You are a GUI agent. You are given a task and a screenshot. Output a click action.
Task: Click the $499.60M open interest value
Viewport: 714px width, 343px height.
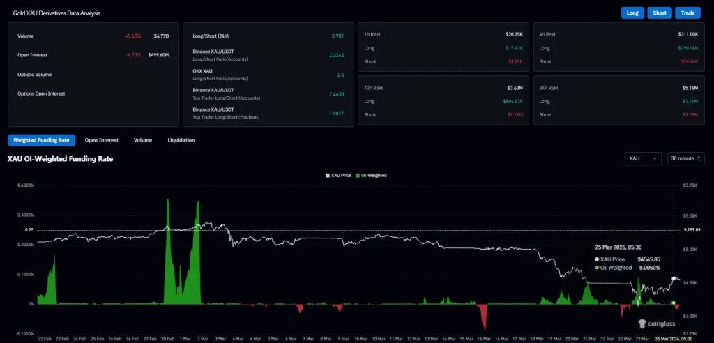click(x=158, y=55)
